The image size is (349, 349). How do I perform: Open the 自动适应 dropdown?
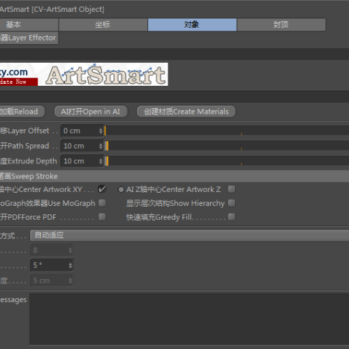pyautogui.click(x=189, y=235)
